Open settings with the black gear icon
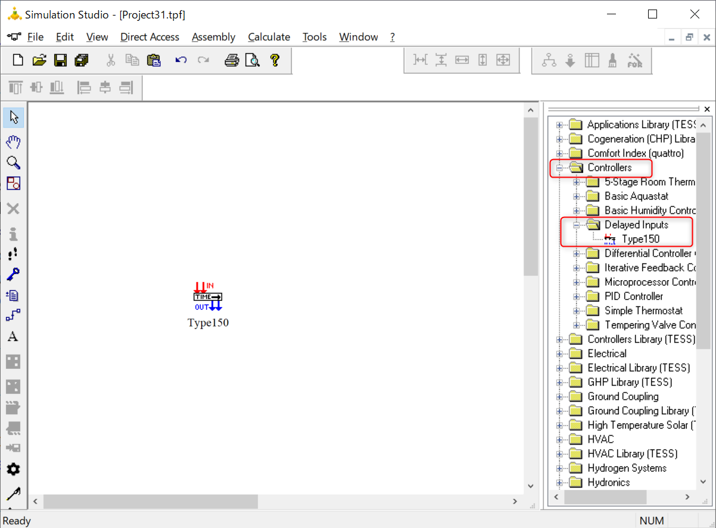This screenshot has width=716, height=528. click(13, 469)
